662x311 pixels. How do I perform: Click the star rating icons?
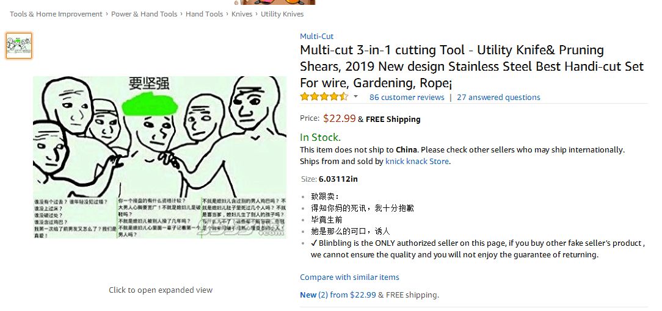[324, 97]
